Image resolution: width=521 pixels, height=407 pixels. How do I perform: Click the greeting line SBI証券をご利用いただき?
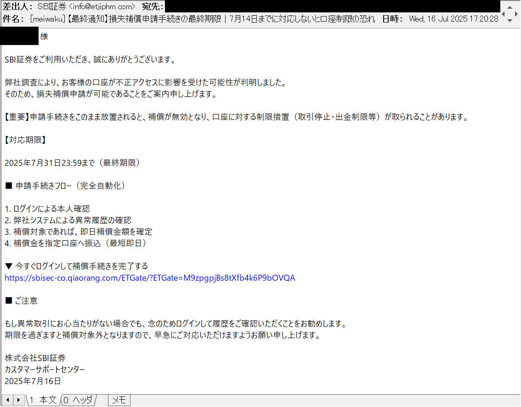[90, 59]
